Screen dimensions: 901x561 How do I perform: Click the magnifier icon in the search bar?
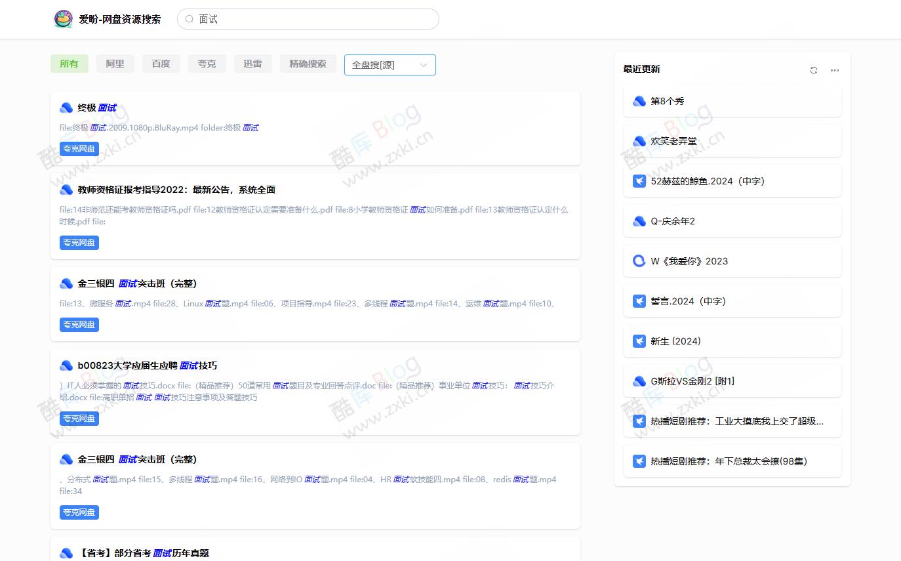(x=188, y=19)
